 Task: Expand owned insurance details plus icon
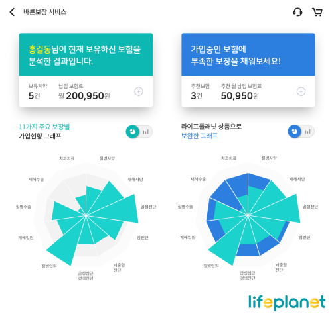(x=139, y=91)
